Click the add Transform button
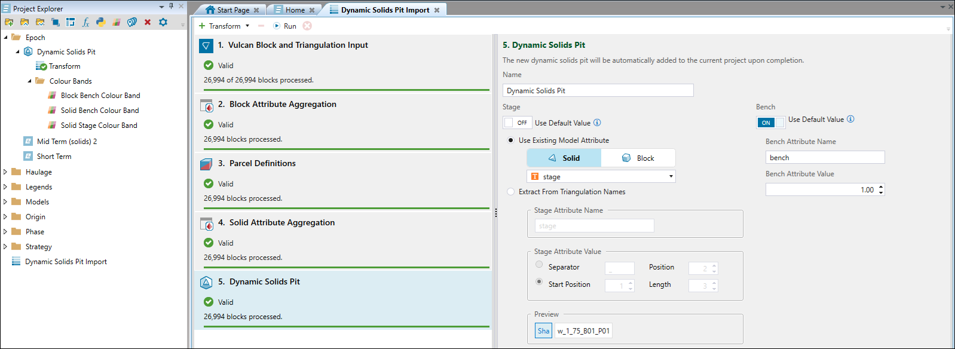The width and height of the screenshot is (955, 349). point(219,26)
